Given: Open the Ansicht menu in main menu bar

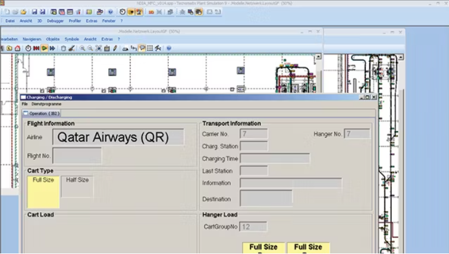Looking at the screenshot, I should tap(26, 21).
